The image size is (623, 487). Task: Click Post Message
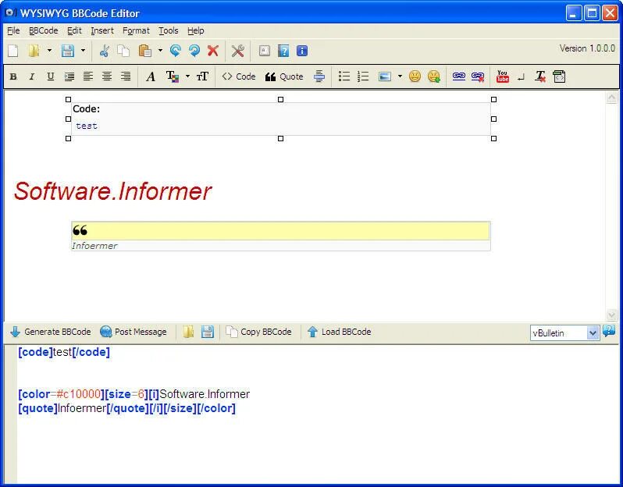[133, 332]
